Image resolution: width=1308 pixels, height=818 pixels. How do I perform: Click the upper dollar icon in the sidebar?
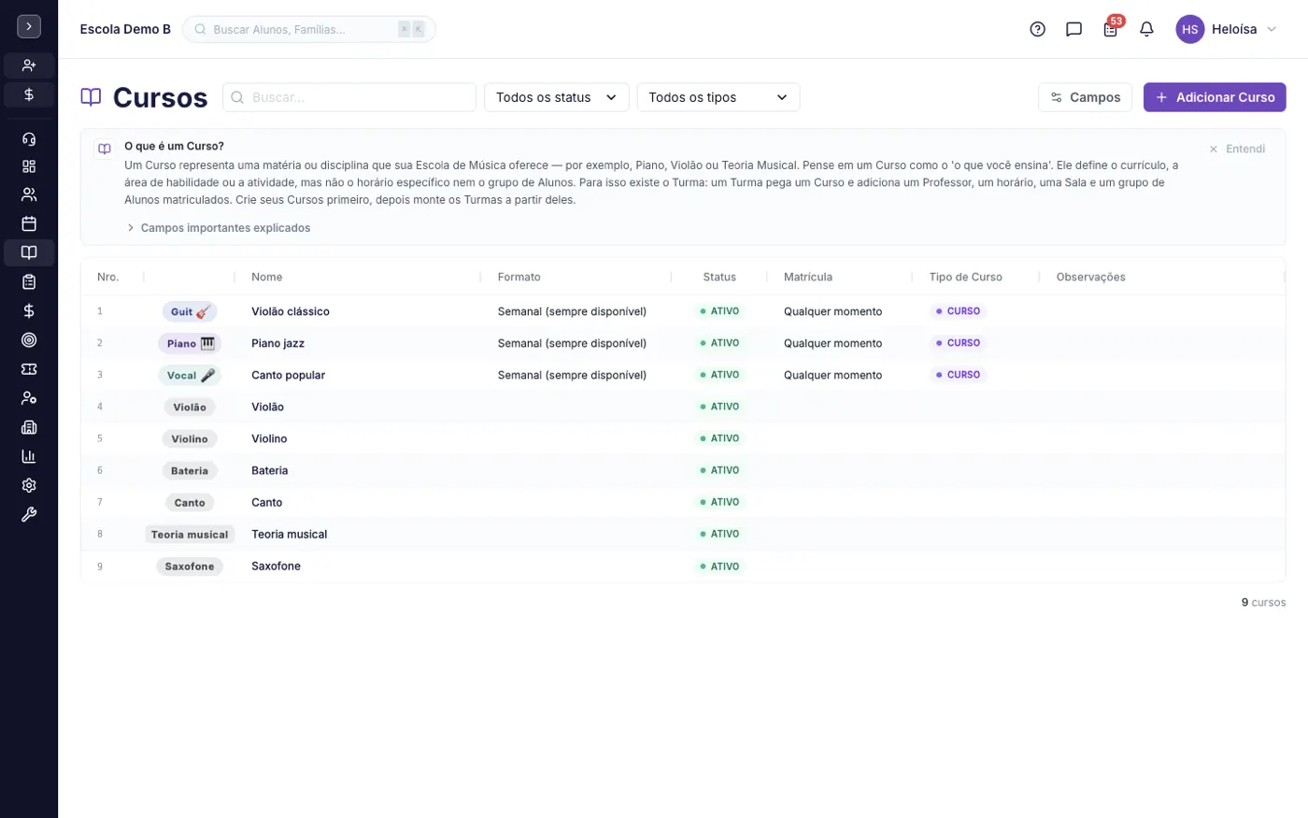[29, 94]
